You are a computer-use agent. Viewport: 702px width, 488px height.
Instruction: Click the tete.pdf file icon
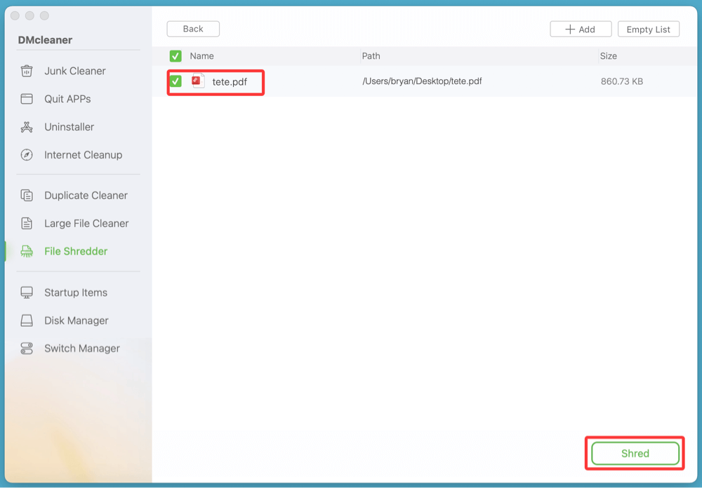[x=199, y=81]
